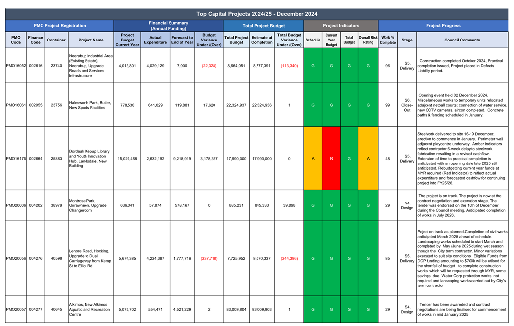
Task: Click the "Work % Complete" column header
Action: pos(388,40)
